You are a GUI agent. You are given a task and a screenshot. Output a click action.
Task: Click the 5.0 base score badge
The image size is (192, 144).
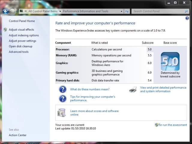[x=170, y=61]
